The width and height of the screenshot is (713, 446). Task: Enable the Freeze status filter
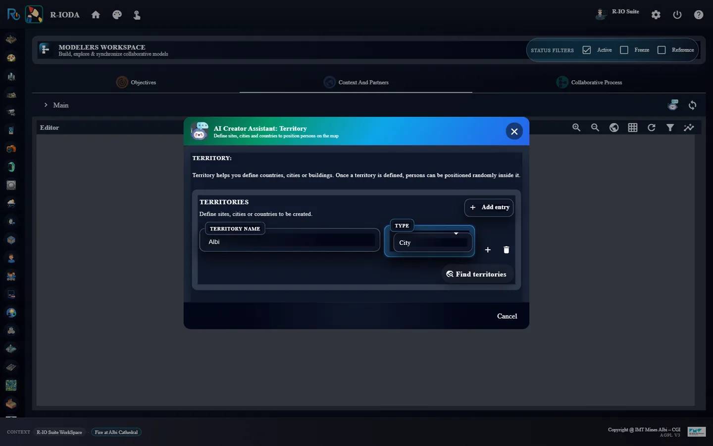pos(624,50)
